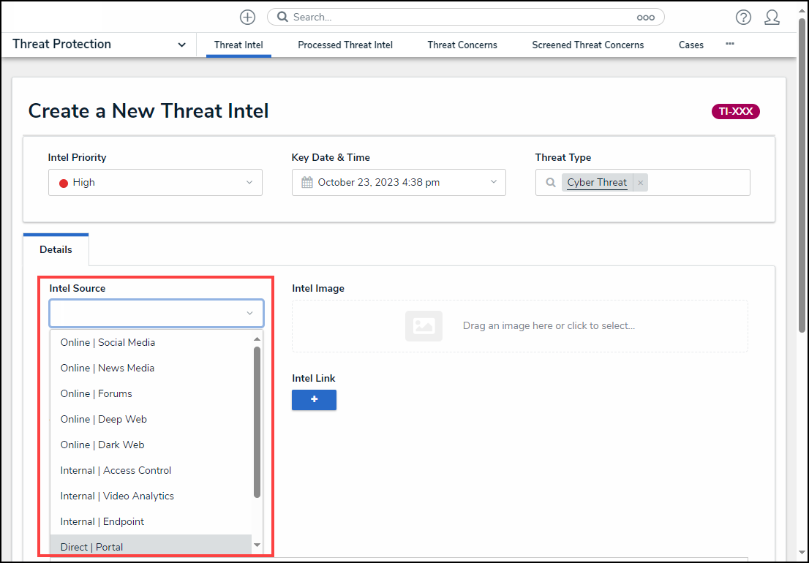
Task: Click the image placeholder icon
Action: tap(424, 326)
